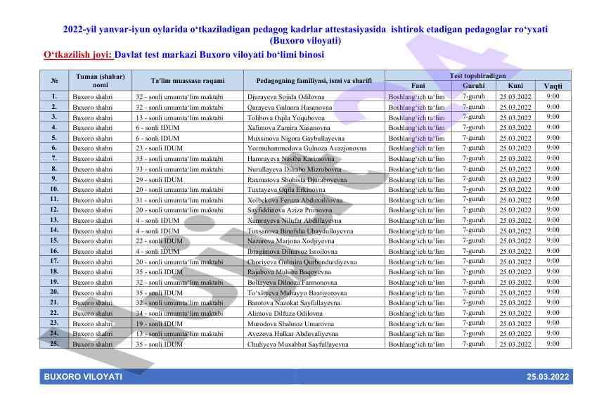
Task: Click '7-guruh' in Alimova Dilfuza's row
Action: point(473,313)
